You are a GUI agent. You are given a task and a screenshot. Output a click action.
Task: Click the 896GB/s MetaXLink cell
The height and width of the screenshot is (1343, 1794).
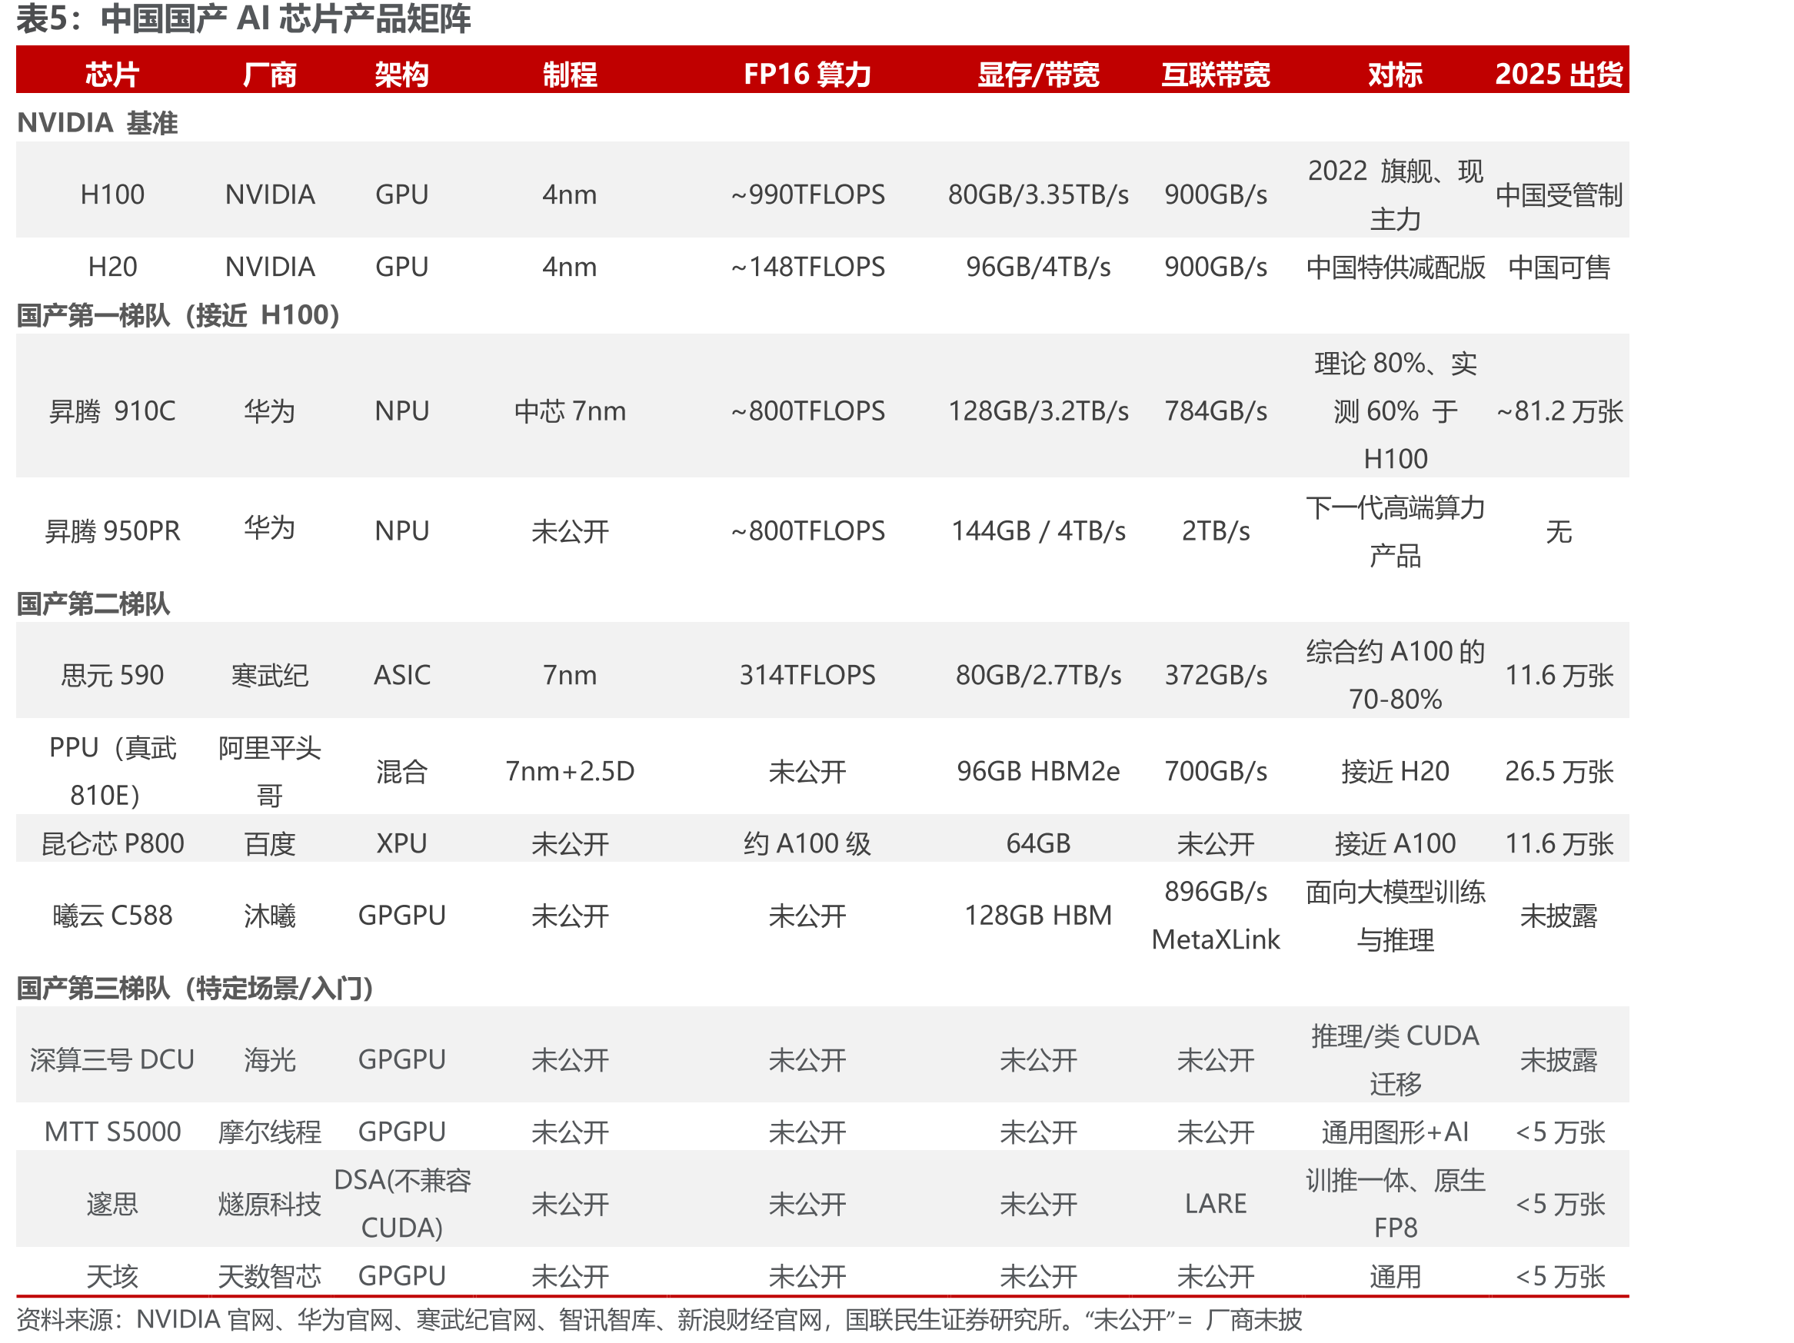[x=1215, y=916]
